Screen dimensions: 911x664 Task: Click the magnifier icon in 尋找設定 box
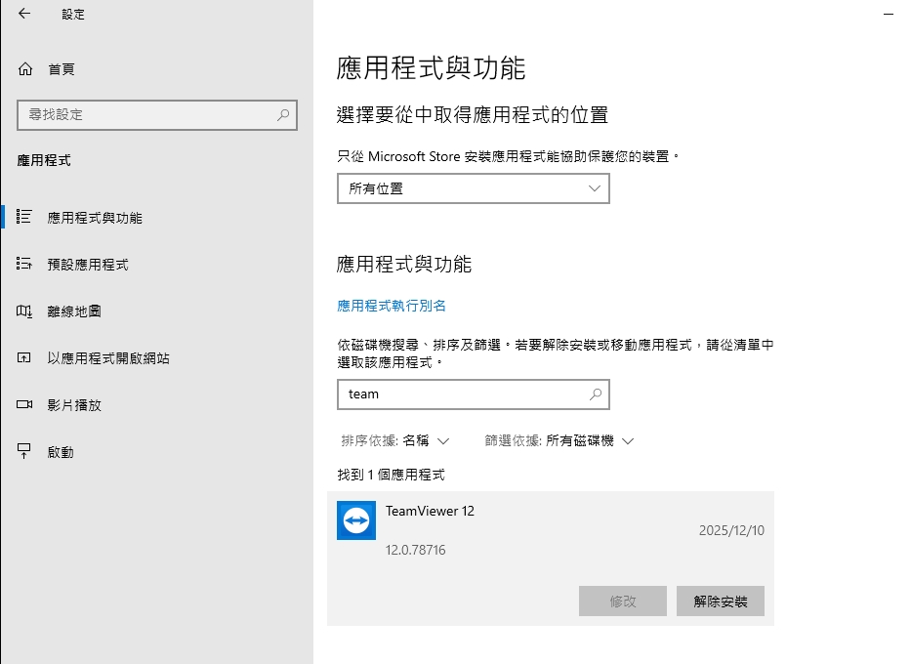283,114
